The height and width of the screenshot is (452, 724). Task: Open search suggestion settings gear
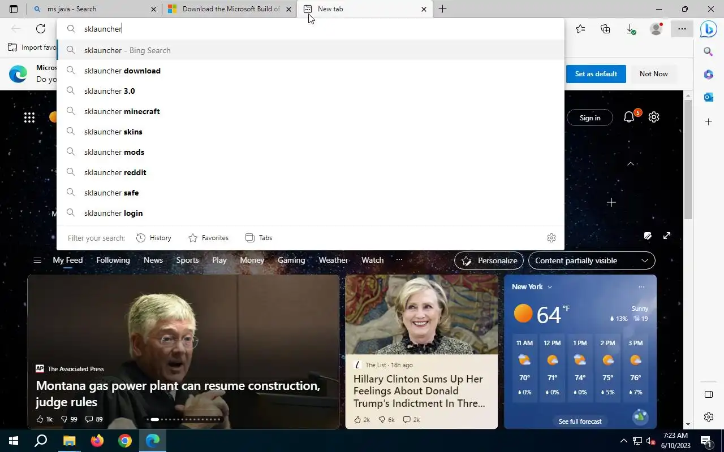tap(551, 238)
